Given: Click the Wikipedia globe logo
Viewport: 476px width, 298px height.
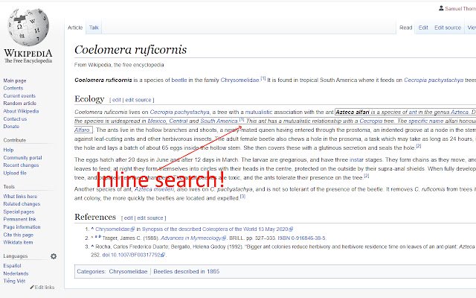Looking at the screenshot, I should 28,28.
